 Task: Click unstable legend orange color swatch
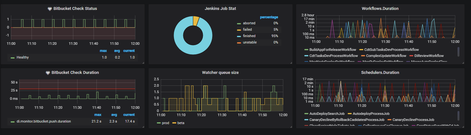tap(239, 43)
